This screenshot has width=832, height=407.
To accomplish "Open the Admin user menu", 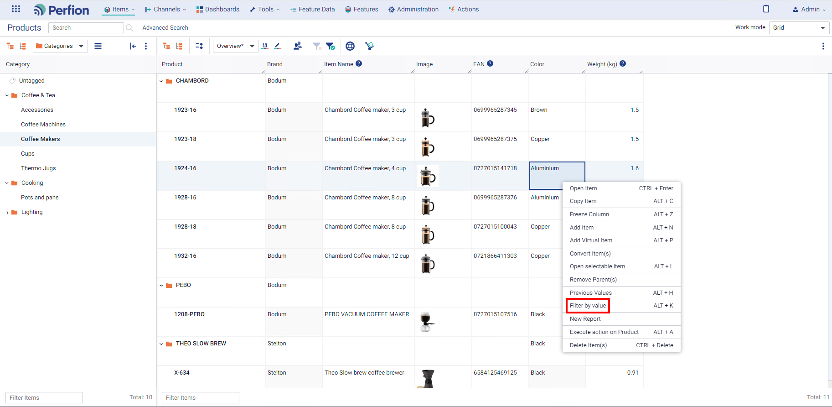I will (x=809, y=9).
